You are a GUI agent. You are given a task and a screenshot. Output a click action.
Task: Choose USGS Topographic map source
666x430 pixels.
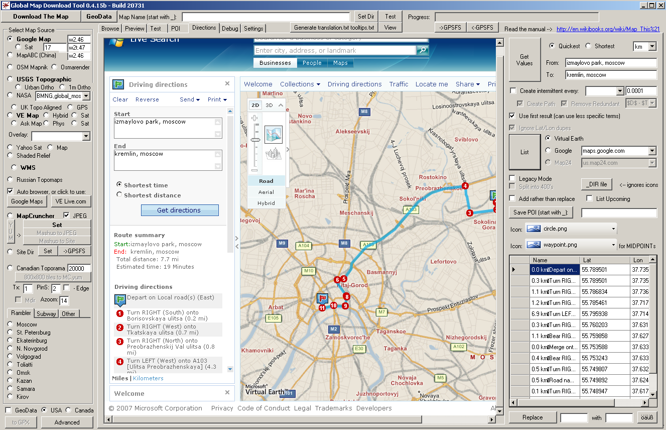click(x=11, y=79)
